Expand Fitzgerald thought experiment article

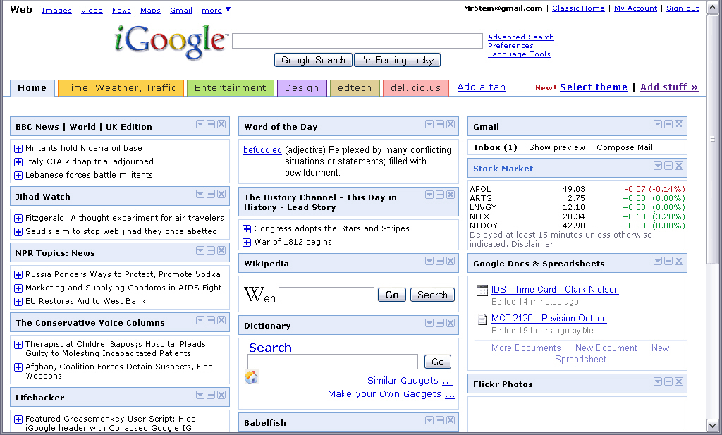click(18, 218)
